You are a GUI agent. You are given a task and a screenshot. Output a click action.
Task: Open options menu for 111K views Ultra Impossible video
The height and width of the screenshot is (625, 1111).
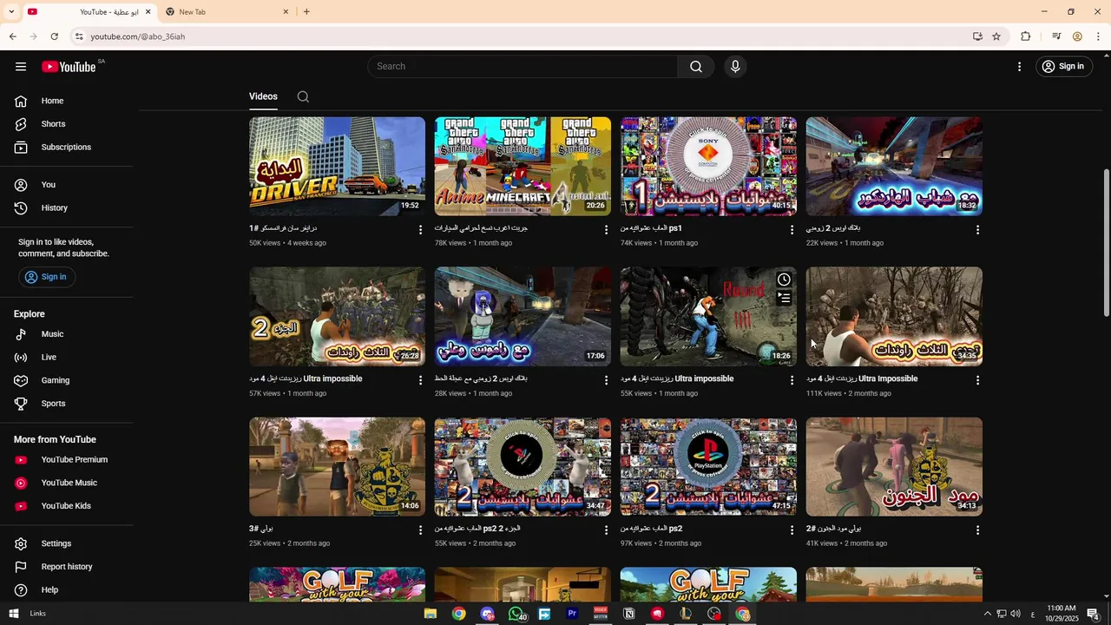coord(977,380)
